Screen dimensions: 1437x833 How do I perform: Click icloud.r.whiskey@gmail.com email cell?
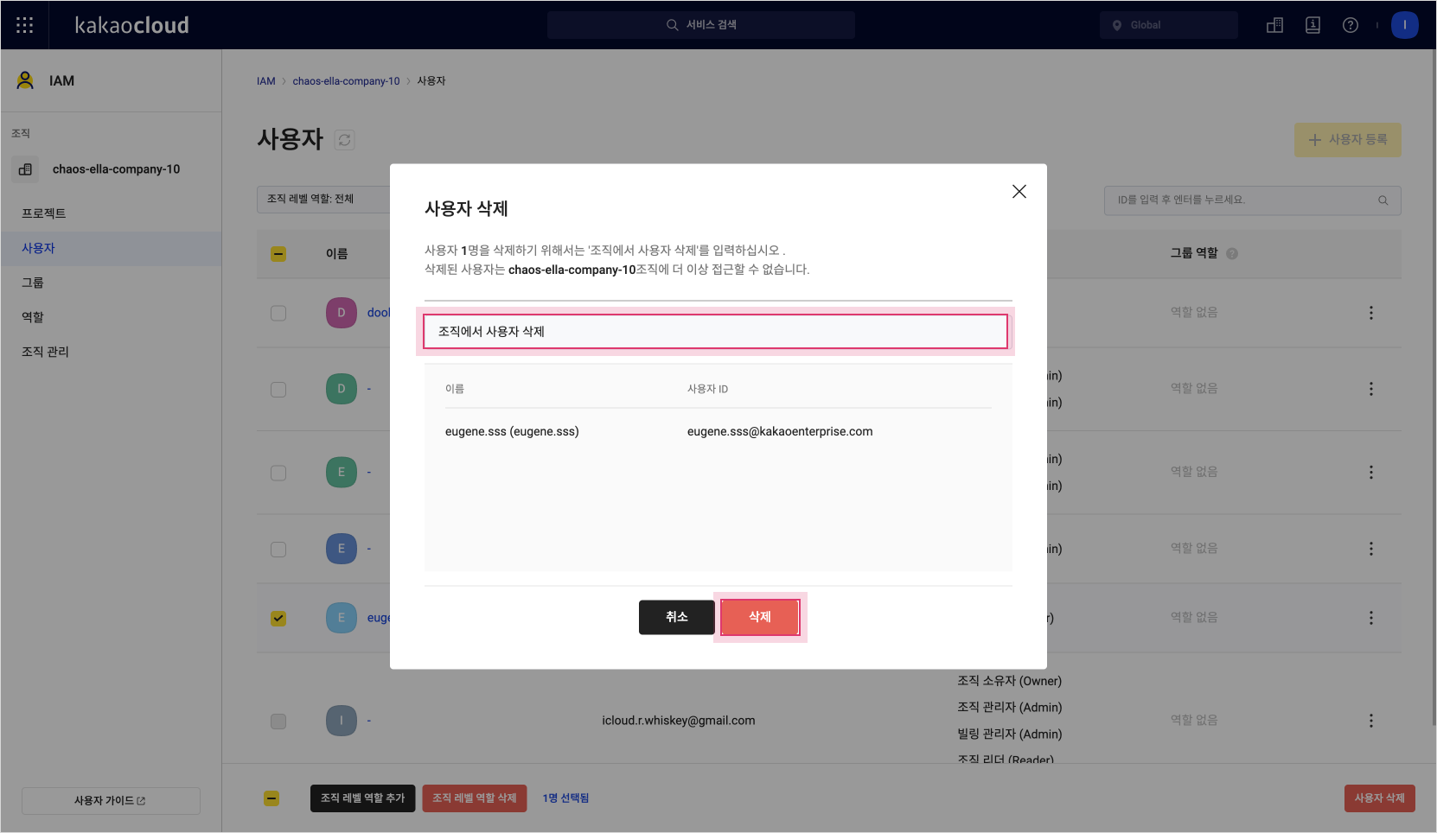(679, 721)
